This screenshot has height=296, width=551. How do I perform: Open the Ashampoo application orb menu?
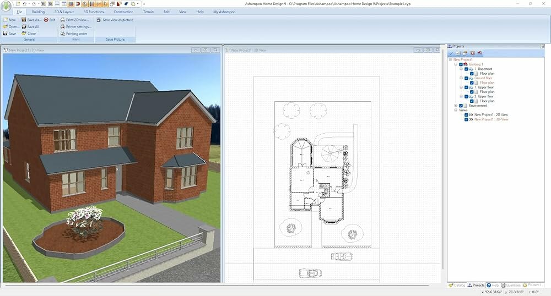[6, 7]
